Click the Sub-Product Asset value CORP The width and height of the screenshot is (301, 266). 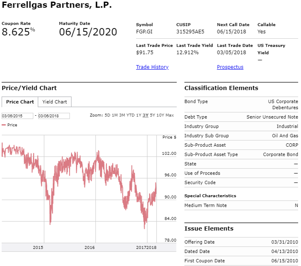[x=292, y=145]
